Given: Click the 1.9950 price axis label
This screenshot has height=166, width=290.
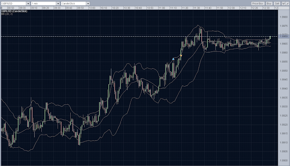Looking at the screenshot, I should pos(284,71).
